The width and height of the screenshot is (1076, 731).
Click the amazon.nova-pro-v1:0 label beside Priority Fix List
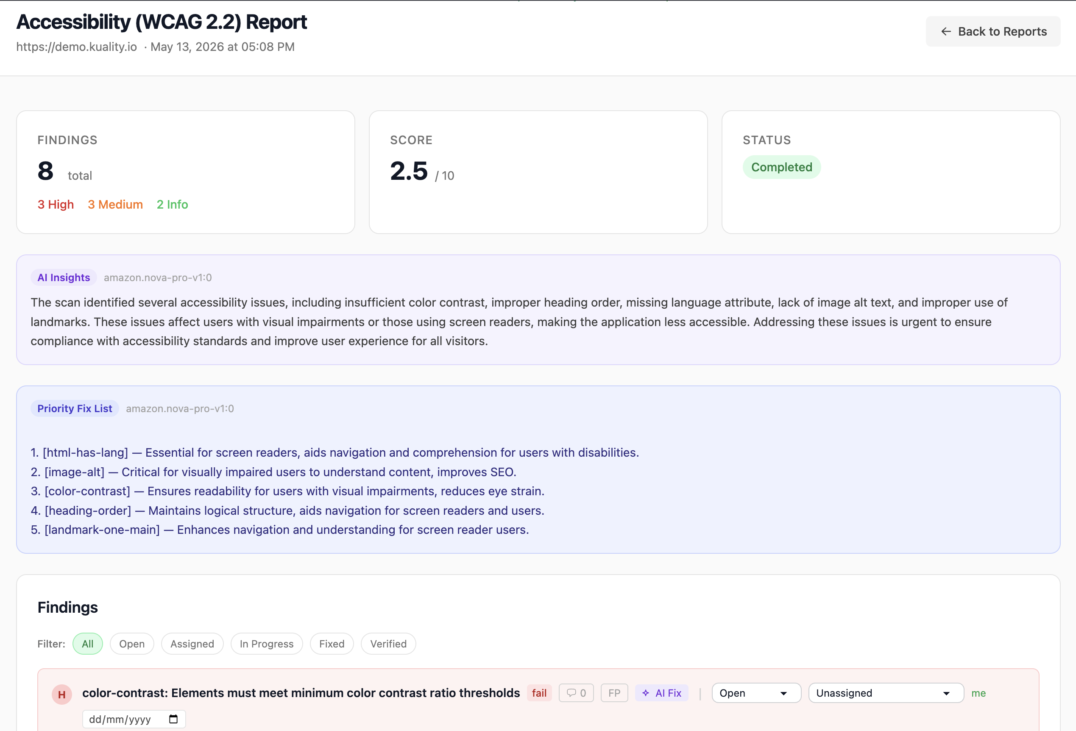pyautogui.click(x=180, y=408)
